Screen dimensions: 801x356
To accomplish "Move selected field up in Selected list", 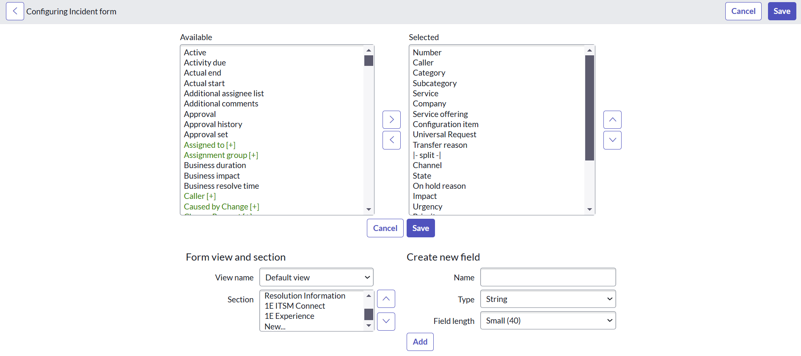I will [612, 120].
